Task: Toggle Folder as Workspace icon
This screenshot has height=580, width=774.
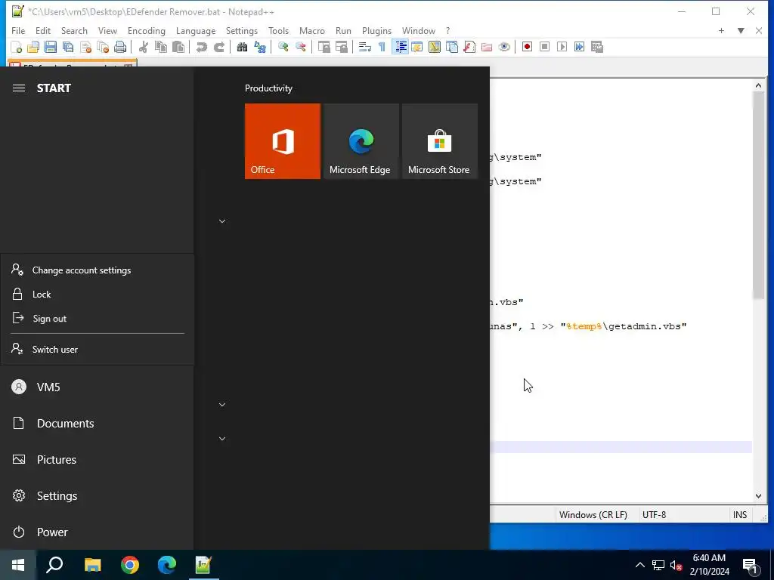Action: tap(487, 47)
